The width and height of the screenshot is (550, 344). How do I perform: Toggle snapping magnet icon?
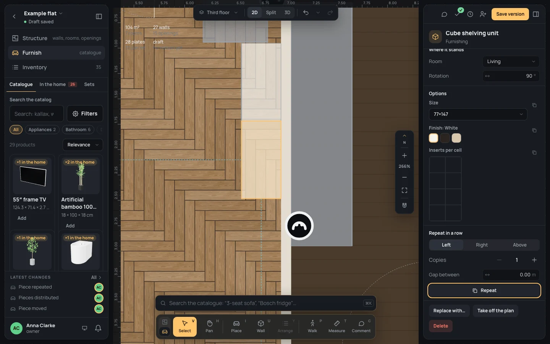pyautogui.click(x=404, y=205)
